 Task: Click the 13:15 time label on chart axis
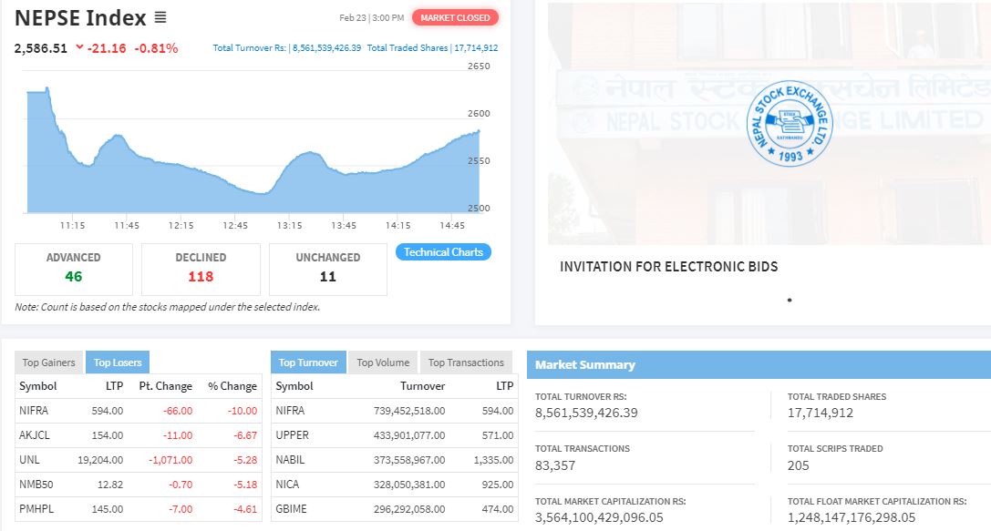[x=290, y=225]
